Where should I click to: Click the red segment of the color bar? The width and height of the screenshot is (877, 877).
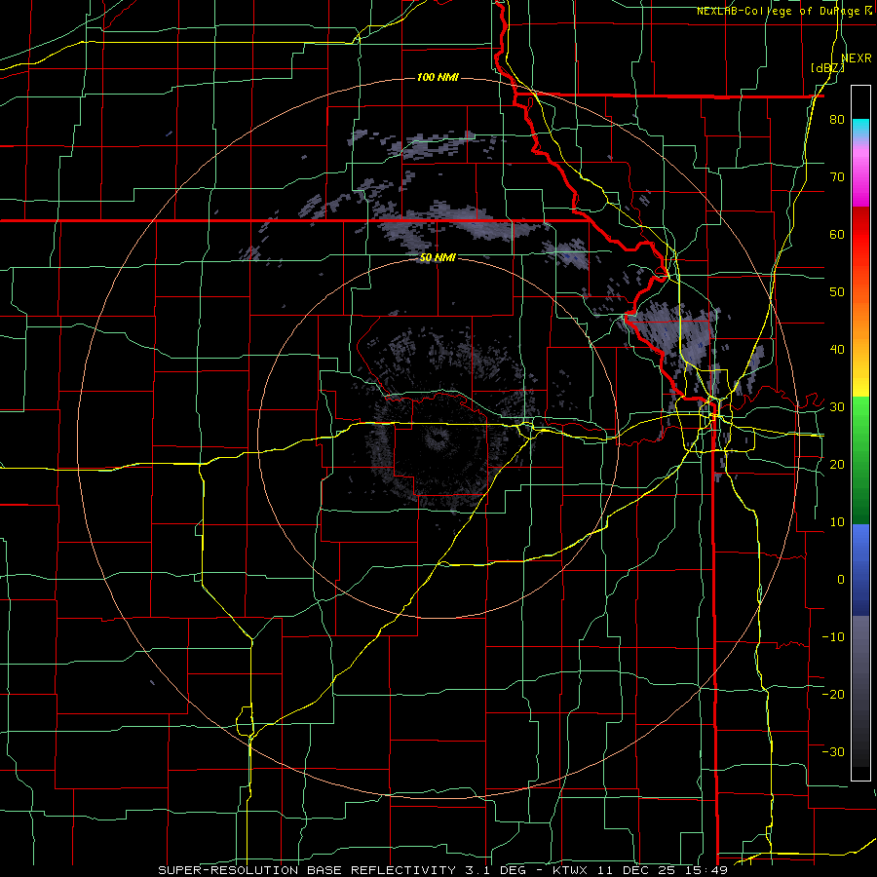860,235
